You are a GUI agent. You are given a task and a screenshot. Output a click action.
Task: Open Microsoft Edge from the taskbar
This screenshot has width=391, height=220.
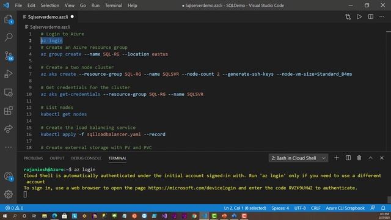coord(54,216)
